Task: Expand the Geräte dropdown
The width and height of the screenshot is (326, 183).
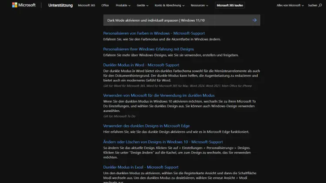Action: tap(143, 5)
